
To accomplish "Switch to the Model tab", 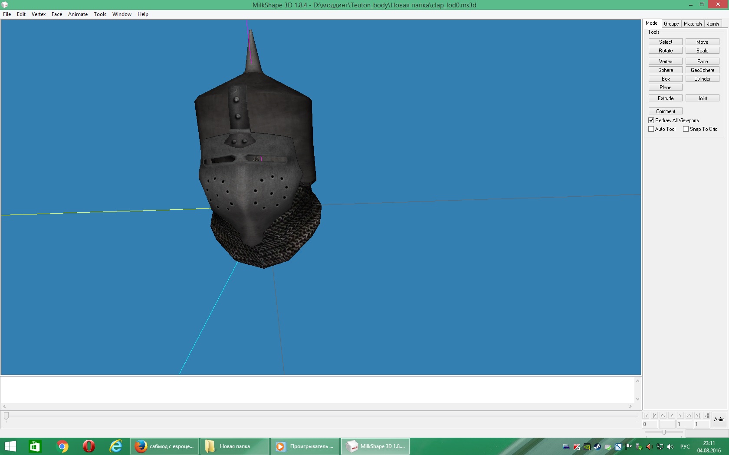I will tap(652, 23).
